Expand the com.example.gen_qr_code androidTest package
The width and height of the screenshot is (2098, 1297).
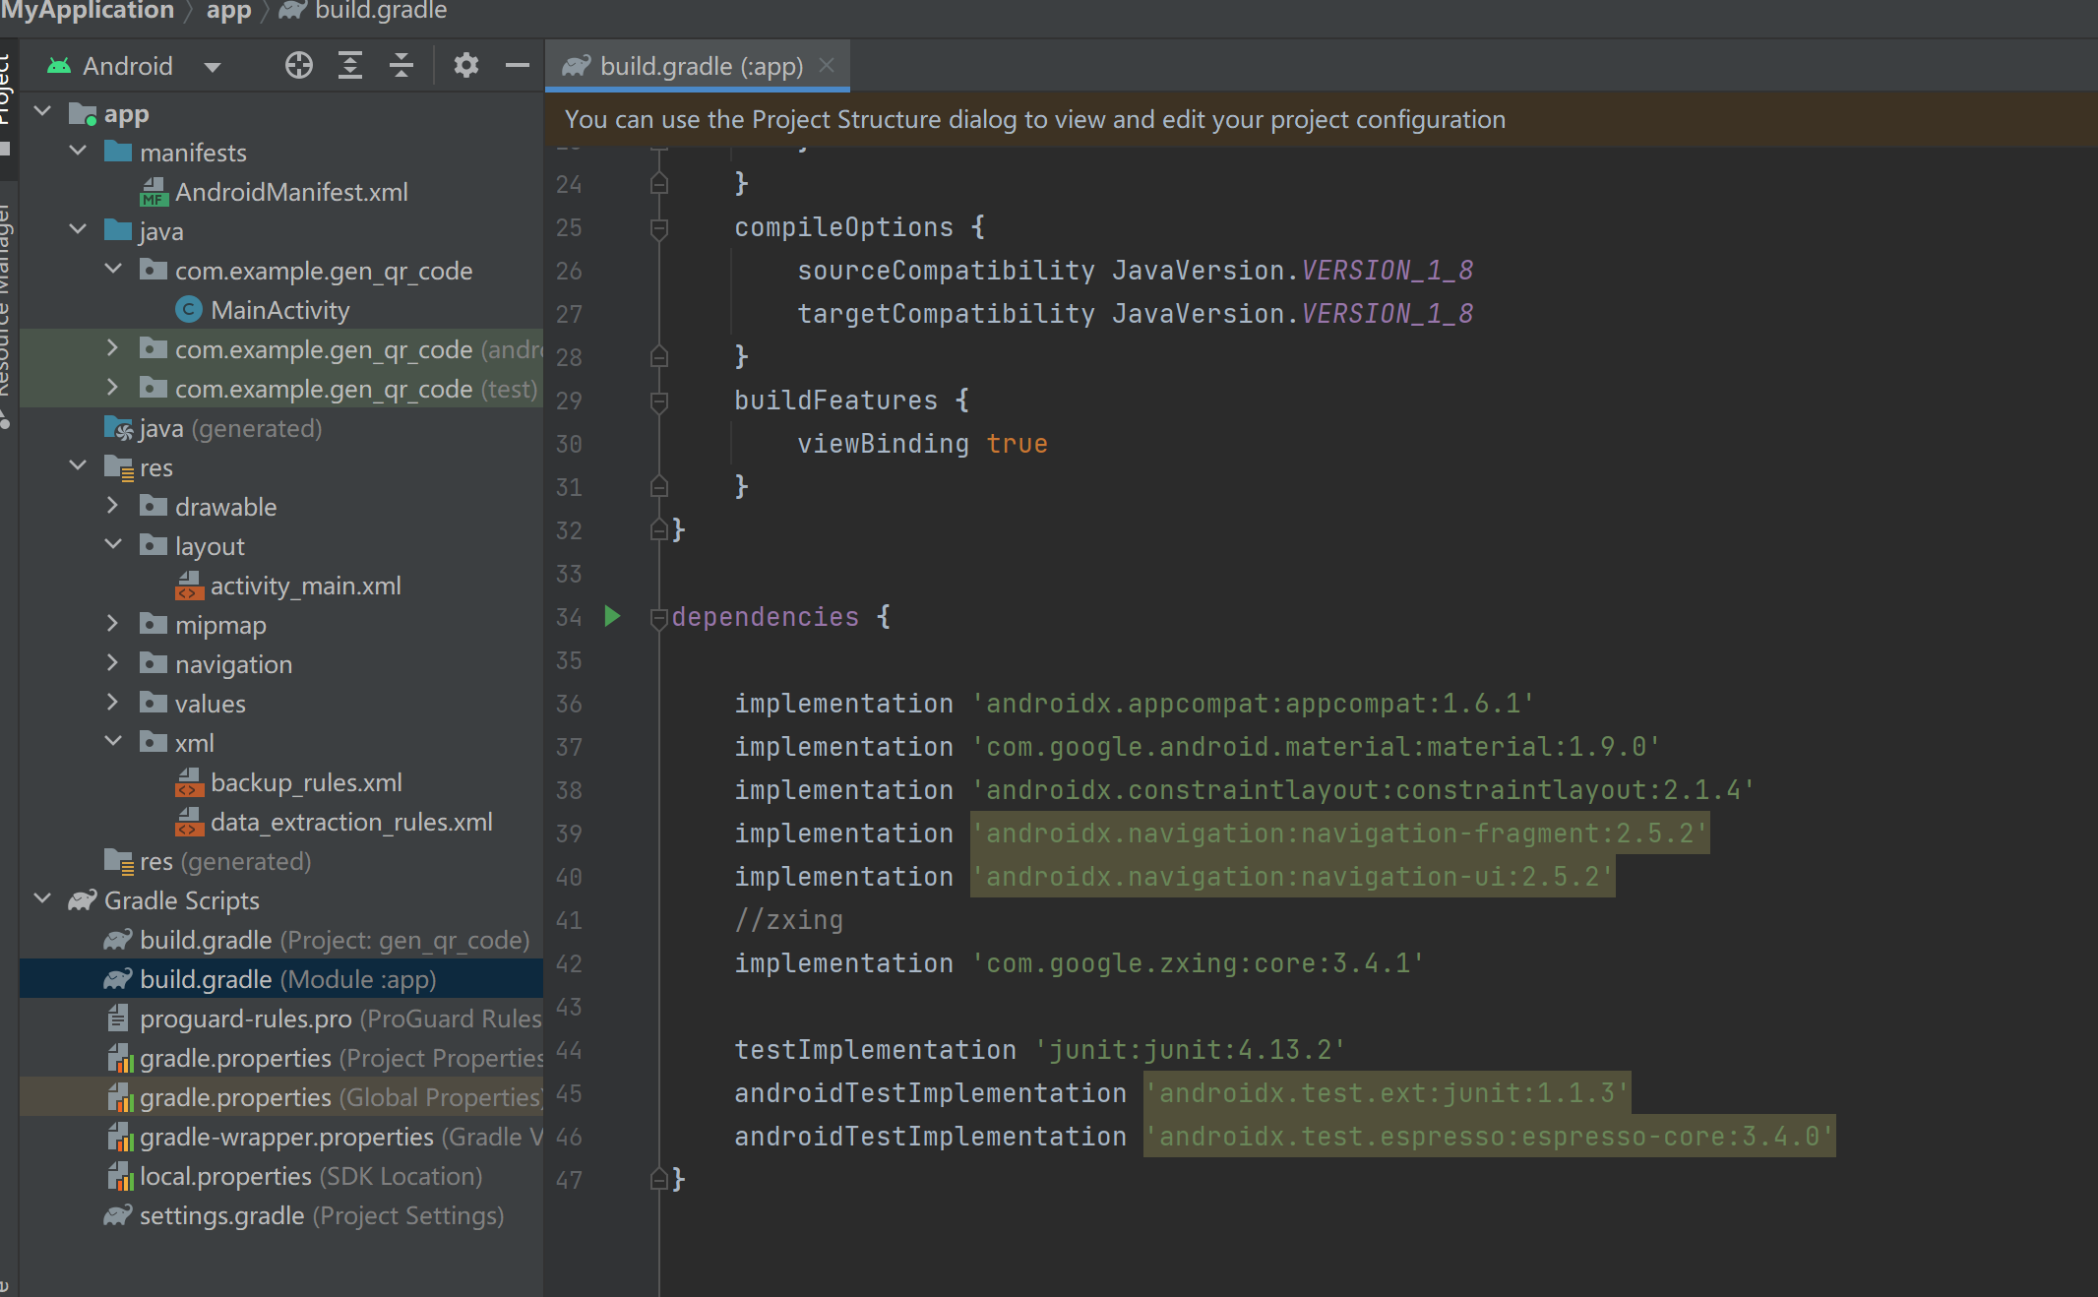113,348
